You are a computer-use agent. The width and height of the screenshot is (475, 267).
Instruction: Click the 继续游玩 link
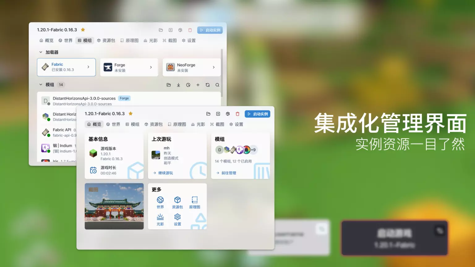coord(163,173)
